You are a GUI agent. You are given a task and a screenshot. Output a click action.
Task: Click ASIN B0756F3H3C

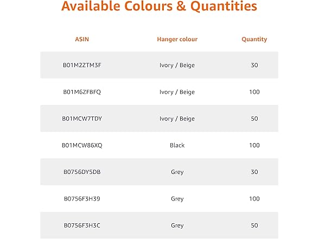click(x=82, y=225)
